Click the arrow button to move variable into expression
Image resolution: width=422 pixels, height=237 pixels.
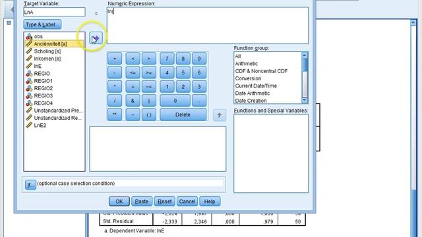click(96, 38)
